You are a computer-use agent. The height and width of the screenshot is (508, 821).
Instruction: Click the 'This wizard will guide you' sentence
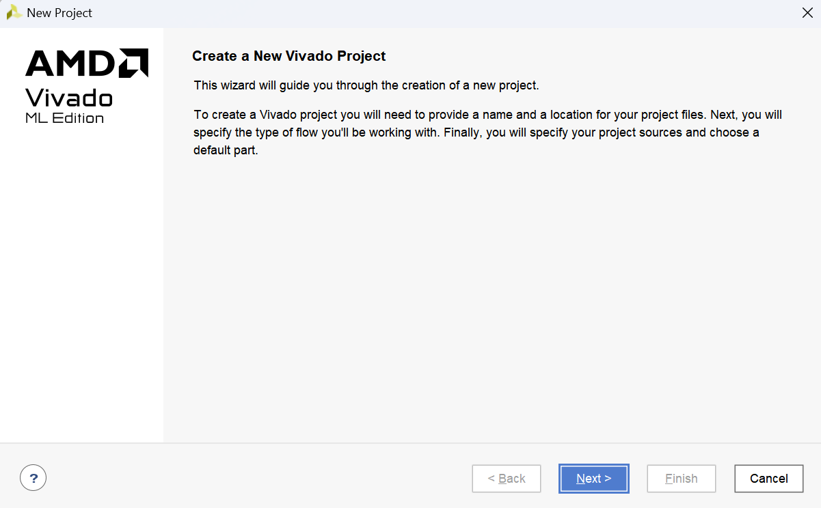(366, 85)
